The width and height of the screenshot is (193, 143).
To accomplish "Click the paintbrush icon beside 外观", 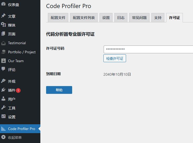I will (3, 81).
